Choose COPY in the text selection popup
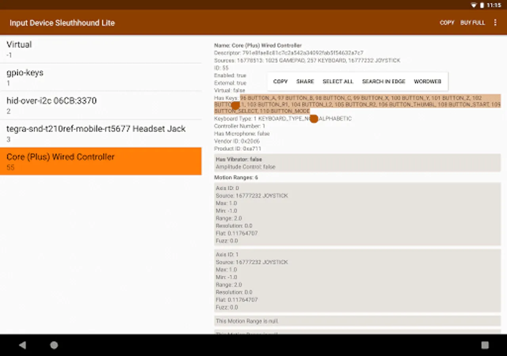 280,81
